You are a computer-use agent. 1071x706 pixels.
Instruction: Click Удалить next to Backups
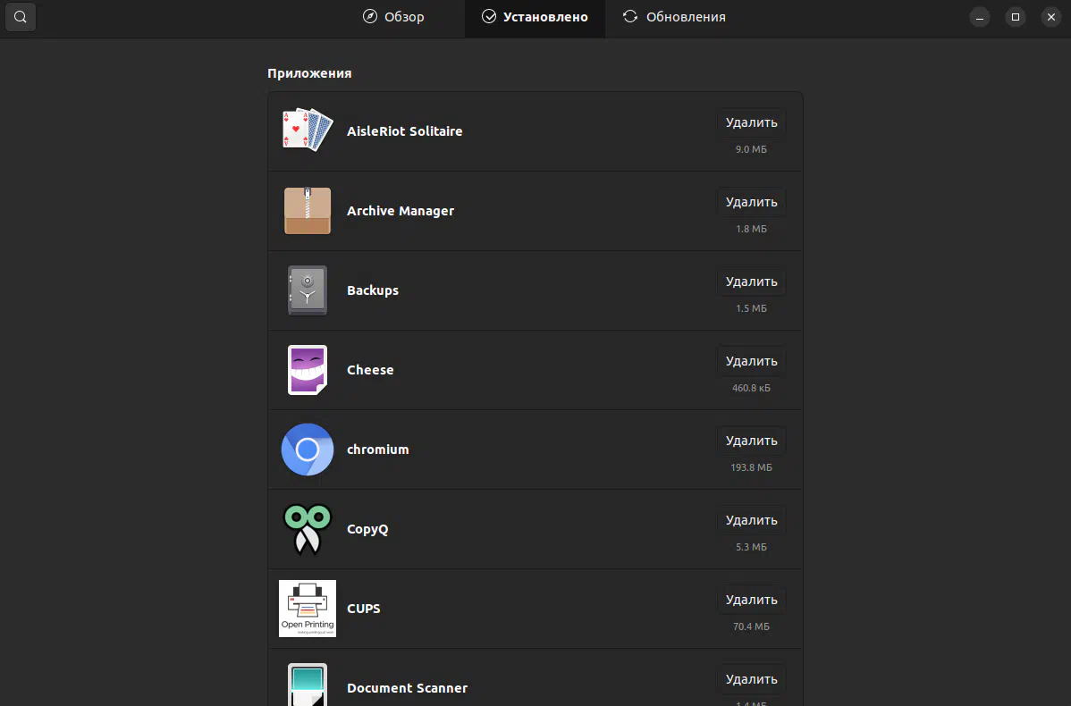751,282
